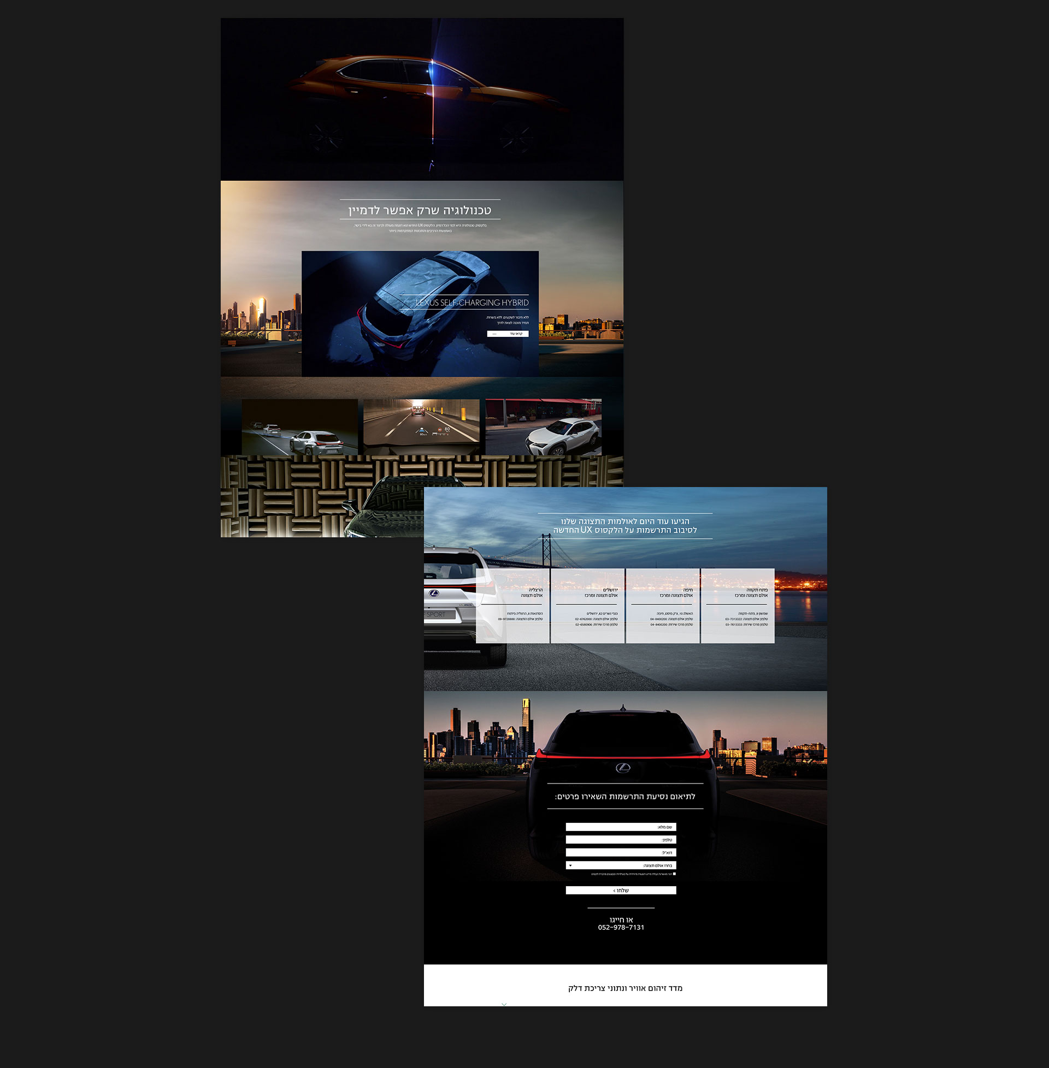Click the 'שם מלא' full name field

tap(621, 827)
